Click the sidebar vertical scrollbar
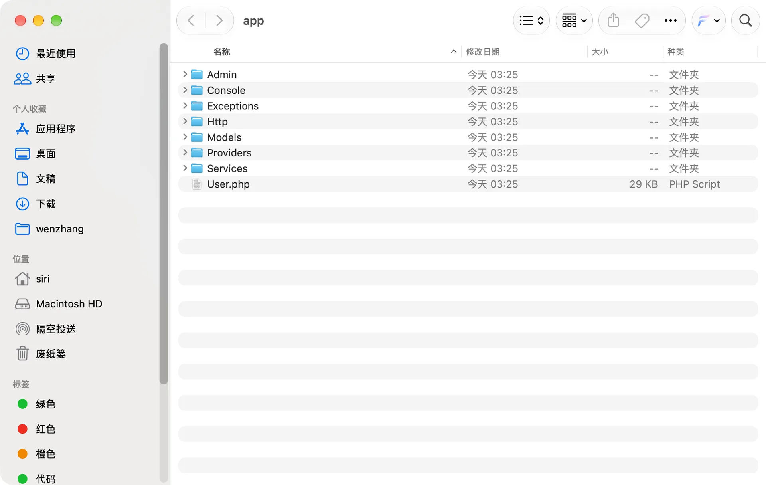The height and width of the screenshot is (485, 766). (x=164, y=214)
